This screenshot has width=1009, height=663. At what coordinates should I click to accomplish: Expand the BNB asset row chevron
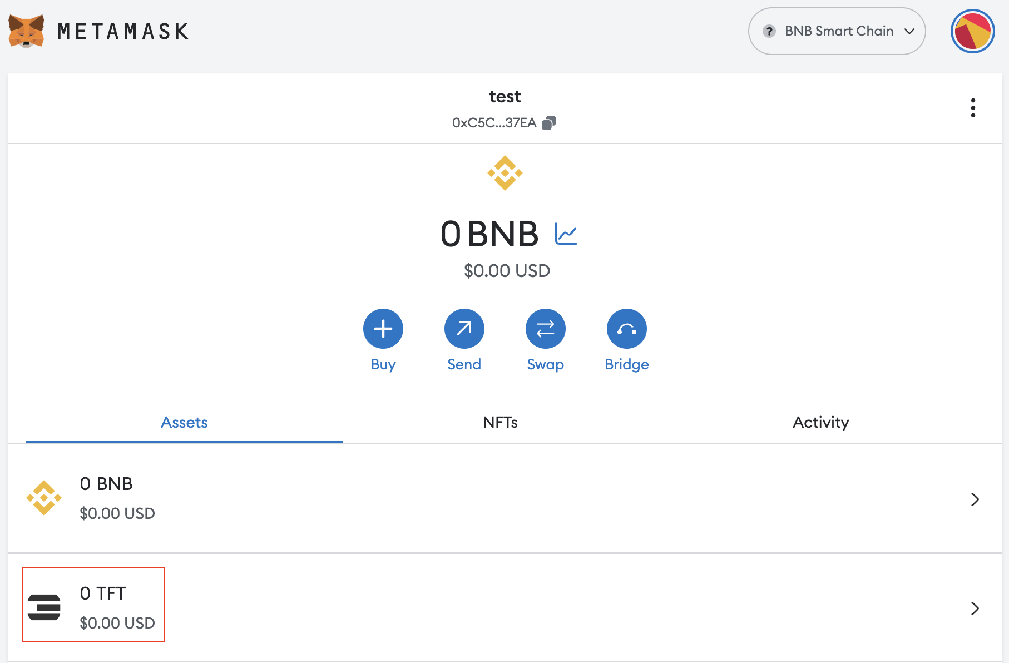975,499
